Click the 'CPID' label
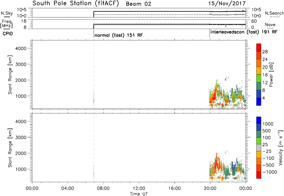This screenshot has height=196, width=284. click(x=8, y=34)
